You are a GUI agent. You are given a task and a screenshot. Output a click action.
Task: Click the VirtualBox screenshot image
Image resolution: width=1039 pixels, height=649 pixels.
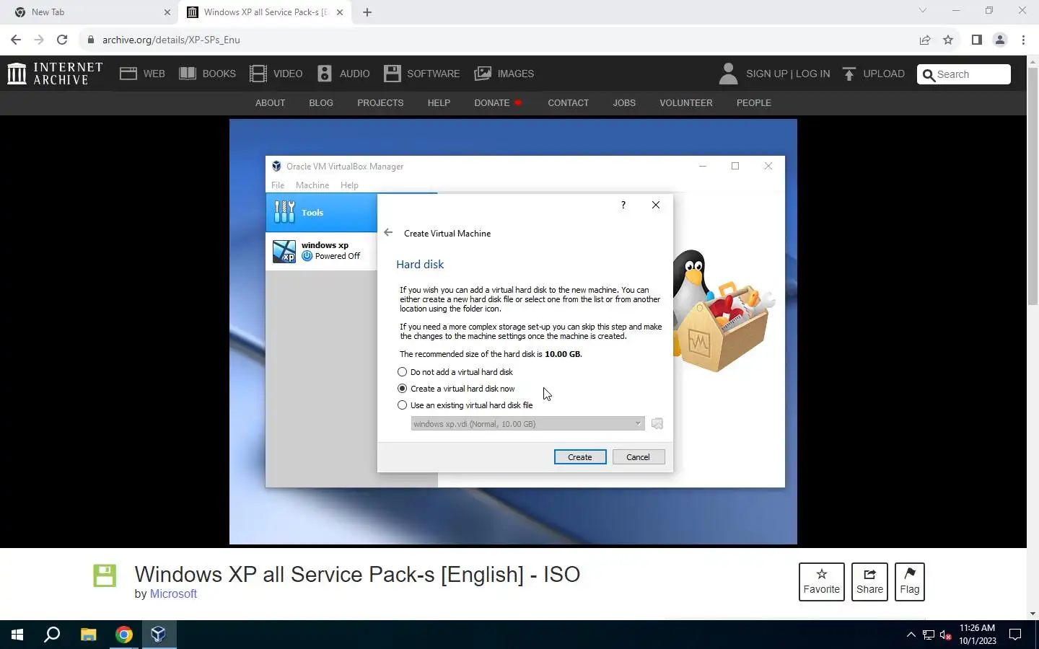coord(513,332)
